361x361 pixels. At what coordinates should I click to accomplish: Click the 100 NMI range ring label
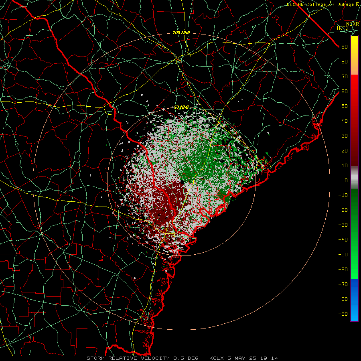pyautogui.click(x=181, y=33)
